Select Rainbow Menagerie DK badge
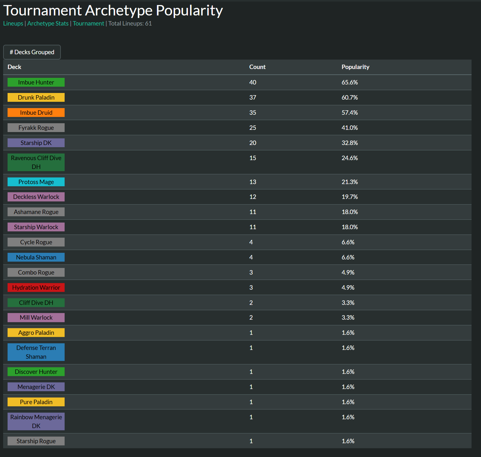481x457 pixels. (36, 422)
